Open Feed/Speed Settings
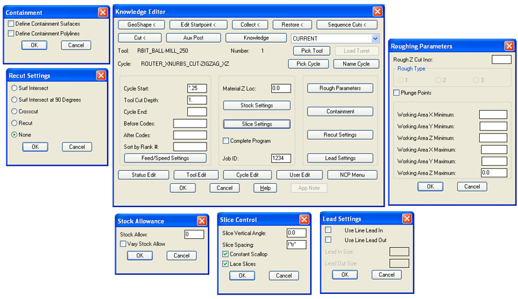This screenshot has width=518, height=299. 165,158
